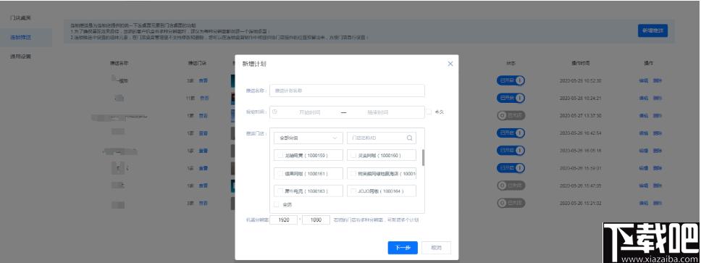
Task: Click 删除 in the 2020-05-26 15:47:05 row
Action: 658,185
